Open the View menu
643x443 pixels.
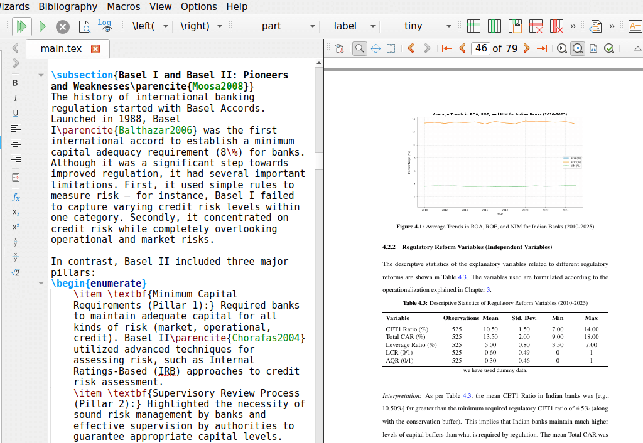[x=160, y=6]
